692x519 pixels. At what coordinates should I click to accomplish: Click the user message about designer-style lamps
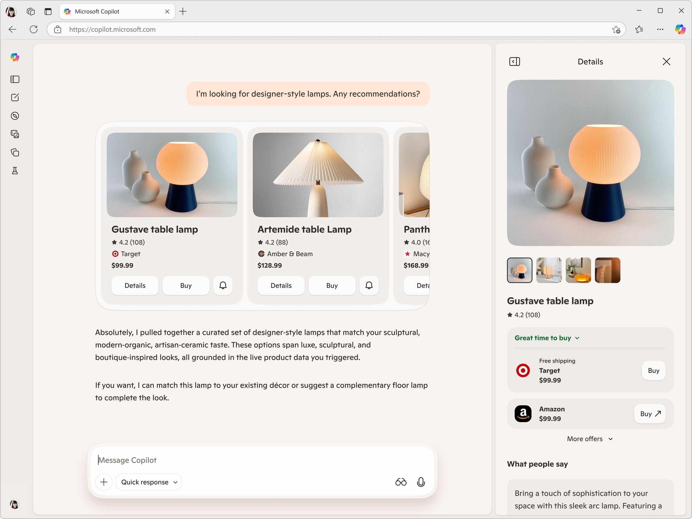(308, 94)
